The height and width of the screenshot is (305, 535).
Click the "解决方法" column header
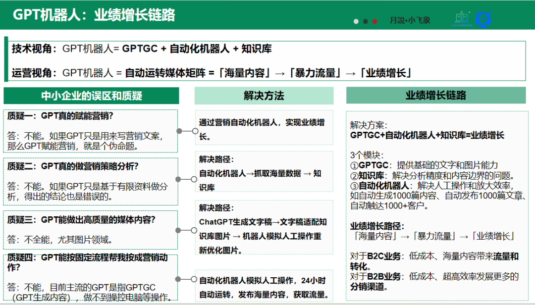(264, 96)
